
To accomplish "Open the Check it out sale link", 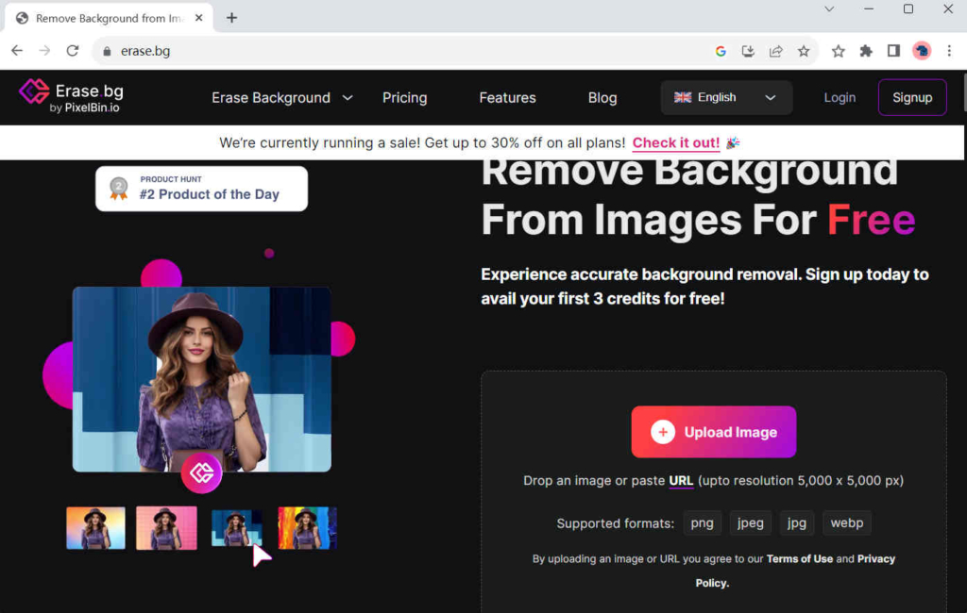I will click(675, 142).
